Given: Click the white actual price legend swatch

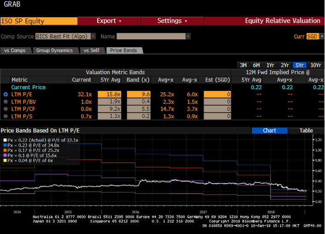Looking at the screenshot, I should coord(5,140).
